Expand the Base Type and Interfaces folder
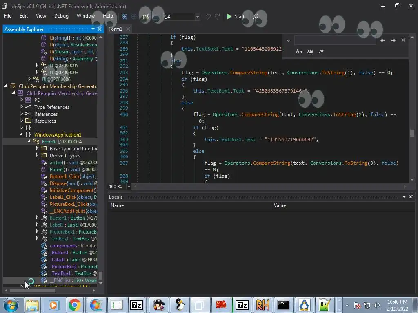Image resolution: width=418 pixels, height=313 pixels. pyautogui.click(x=37, y=148)
